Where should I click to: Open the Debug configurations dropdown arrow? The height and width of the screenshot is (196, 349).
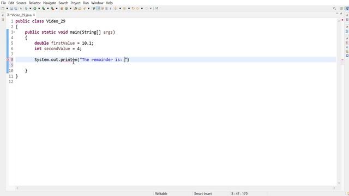(31, 9)
